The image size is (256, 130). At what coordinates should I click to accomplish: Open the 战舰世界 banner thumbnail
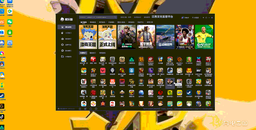[165, 37]
